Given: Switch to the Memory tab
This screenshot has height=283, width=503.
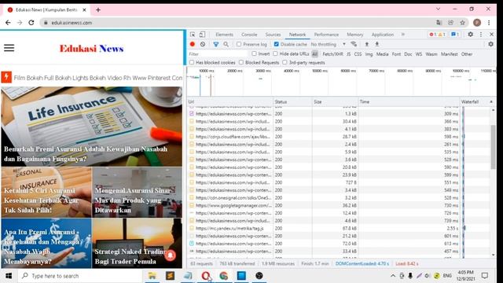Looking at the screenshot, I should [354, 35].
